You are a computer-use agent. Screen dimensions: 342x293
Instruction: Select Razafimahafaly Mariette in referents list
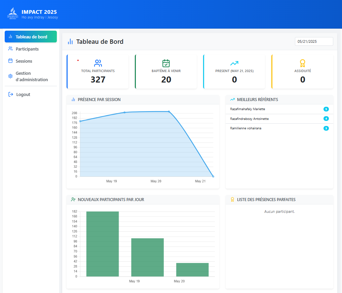click(248, 109)
